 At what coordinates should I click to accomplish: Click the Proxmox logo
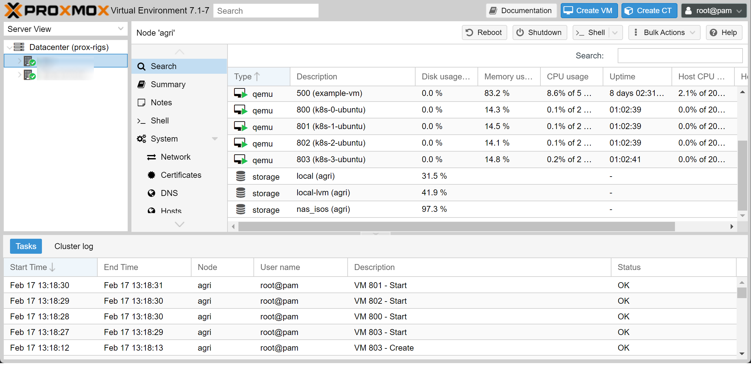tap(56, 10)
